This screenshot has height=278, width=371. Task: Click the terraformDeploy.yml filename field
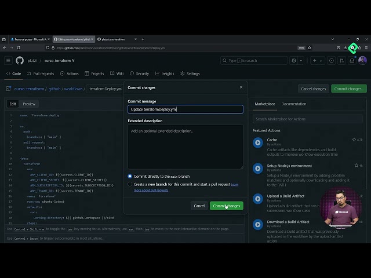(106, 89)
